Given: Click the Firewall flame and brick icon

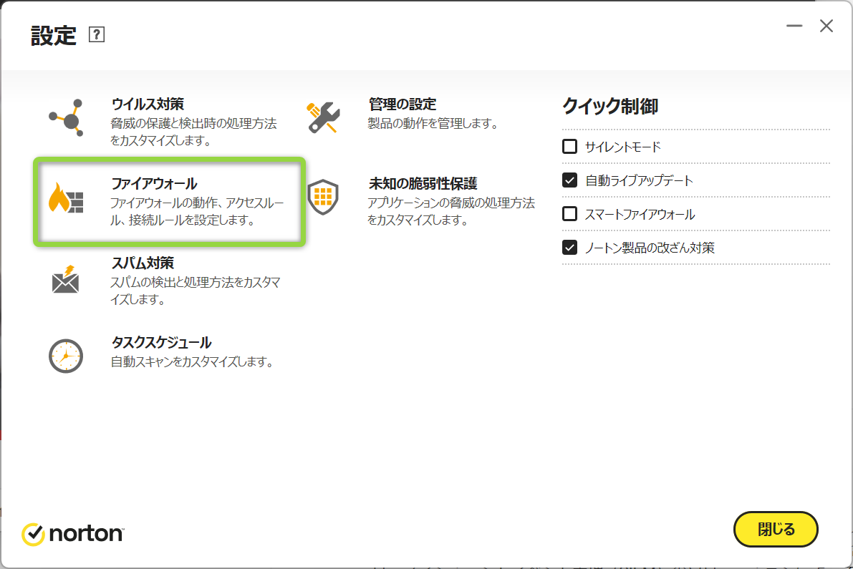Looking at the screenshot, I should coord(66,198).
